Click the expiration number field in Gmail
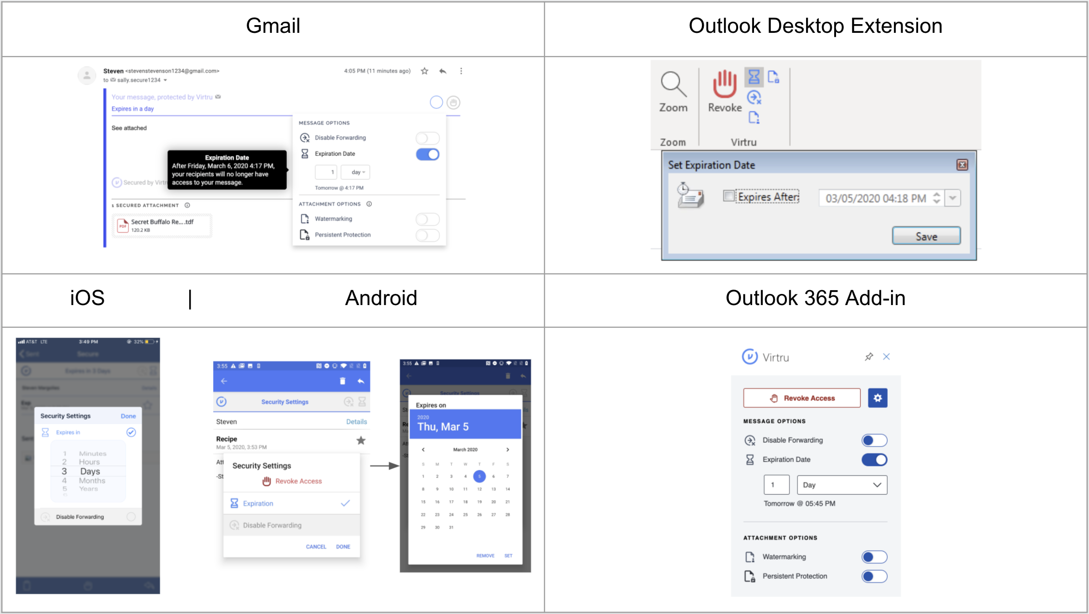The image size is (1089, 614). point(326,172)
